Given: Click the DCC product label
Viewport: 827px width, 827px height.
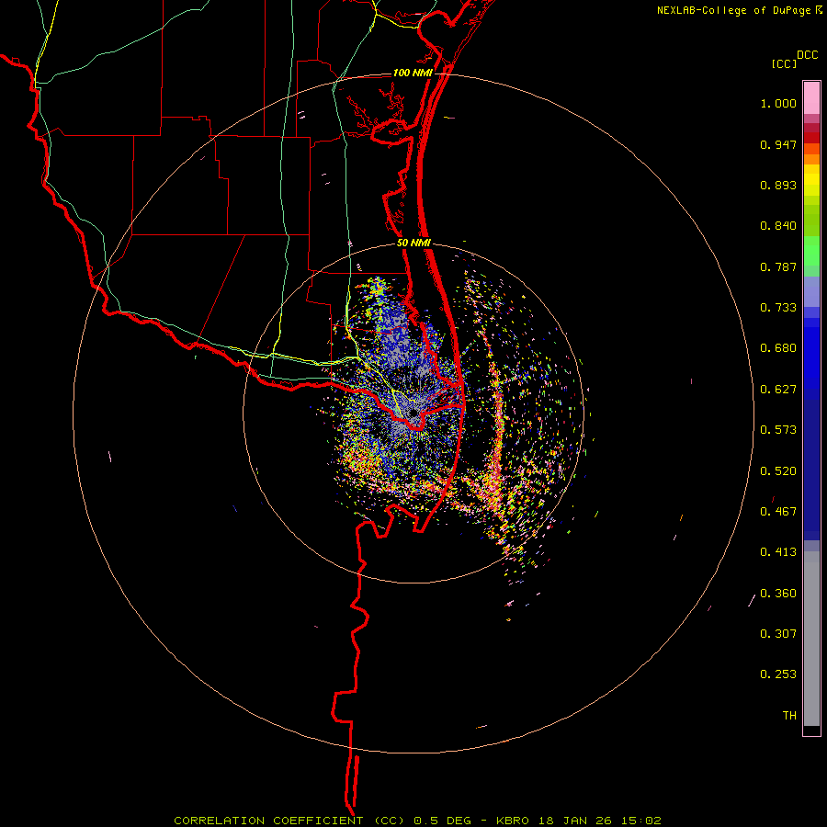Looking at the screenshot, I should pyautogui.click(x=808, y=55).
